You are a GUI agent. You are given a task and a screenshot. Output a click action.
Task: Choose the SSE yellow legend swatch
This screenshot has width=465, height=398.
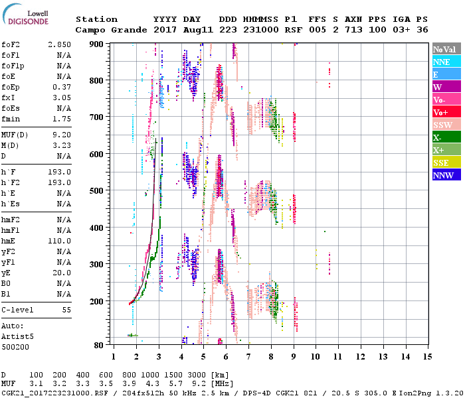coord(444,163)
